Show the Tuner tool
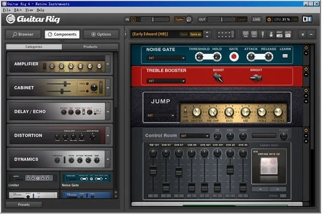This screenshot has height=215, width=322. point(263,34)
